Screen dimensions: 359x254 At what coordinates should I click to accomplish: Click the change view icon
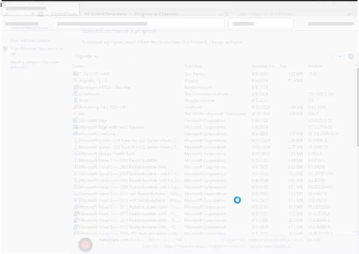point(332,56)
